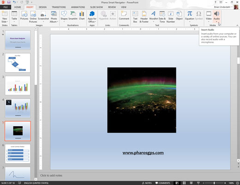Viewport: 240px width, 185px height.
Task: Select slide 3 thumbnail with bar chart
Action: pos(18,86)
